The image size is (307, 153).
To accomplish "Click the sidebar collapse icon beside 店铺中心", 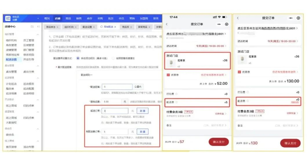I will coord(39,27).
